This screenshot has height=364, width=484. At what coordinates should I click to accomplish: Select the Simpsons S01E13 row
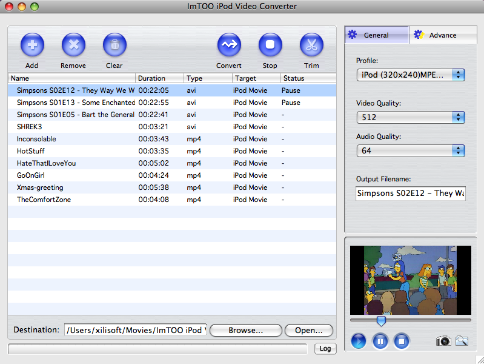172,103
